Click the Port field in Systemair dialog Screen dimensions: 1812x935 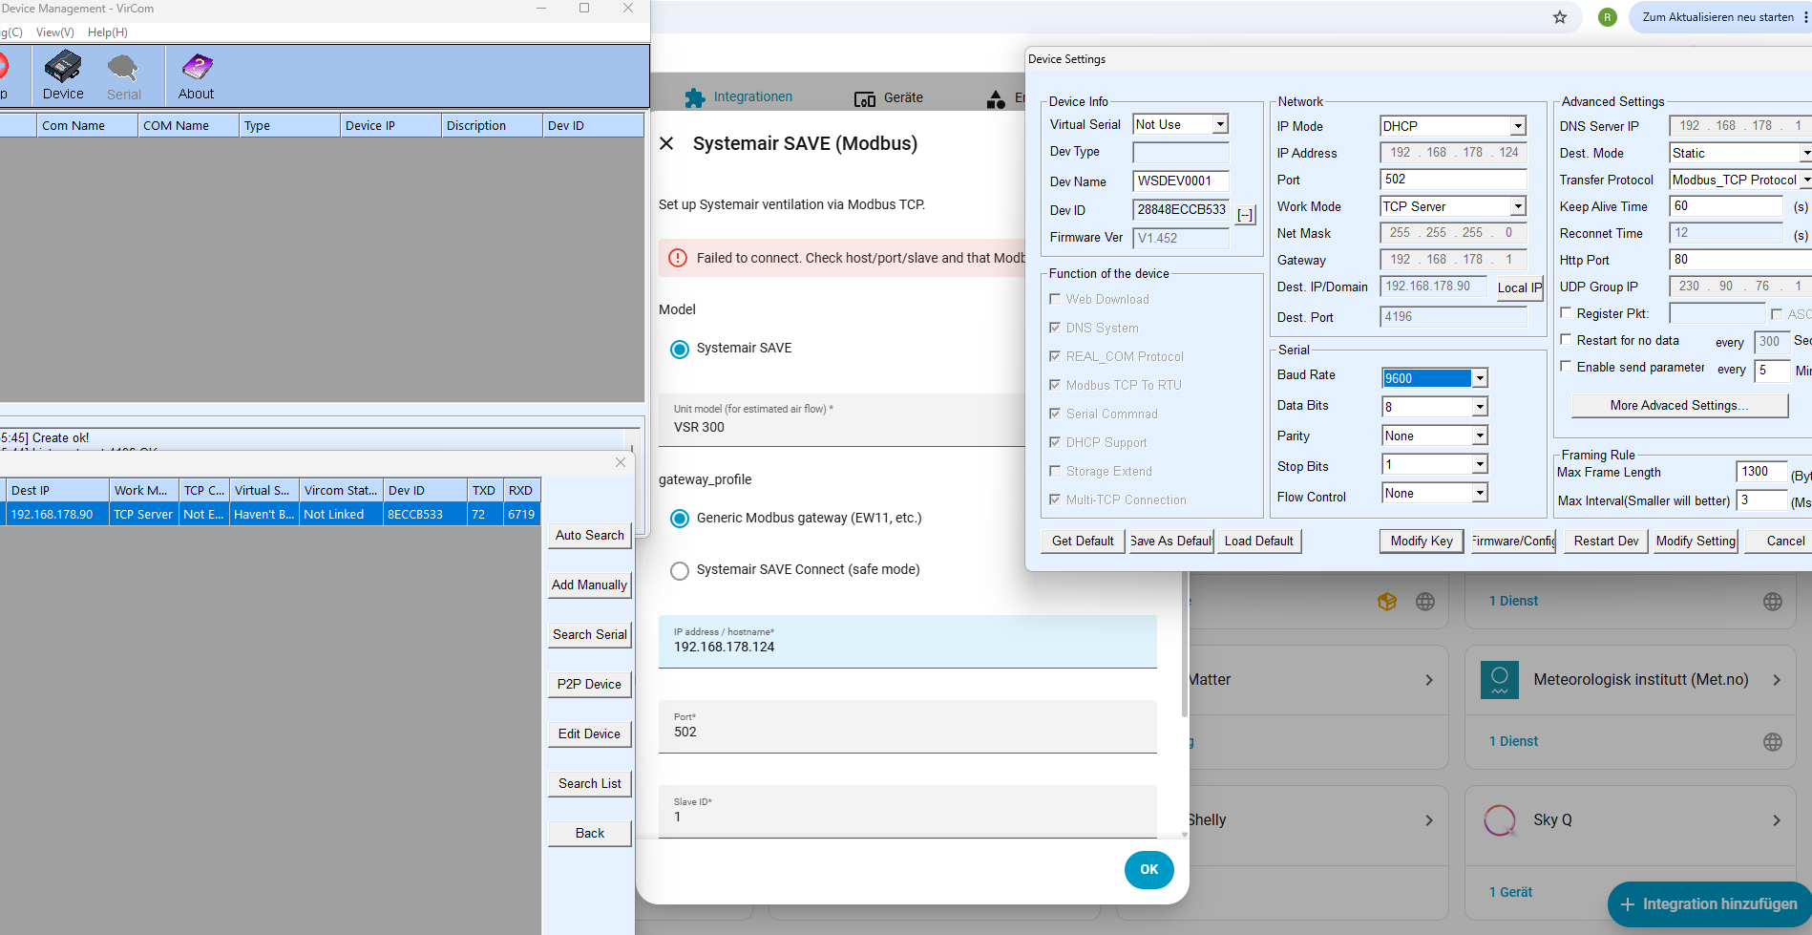[x=908, y=727]
